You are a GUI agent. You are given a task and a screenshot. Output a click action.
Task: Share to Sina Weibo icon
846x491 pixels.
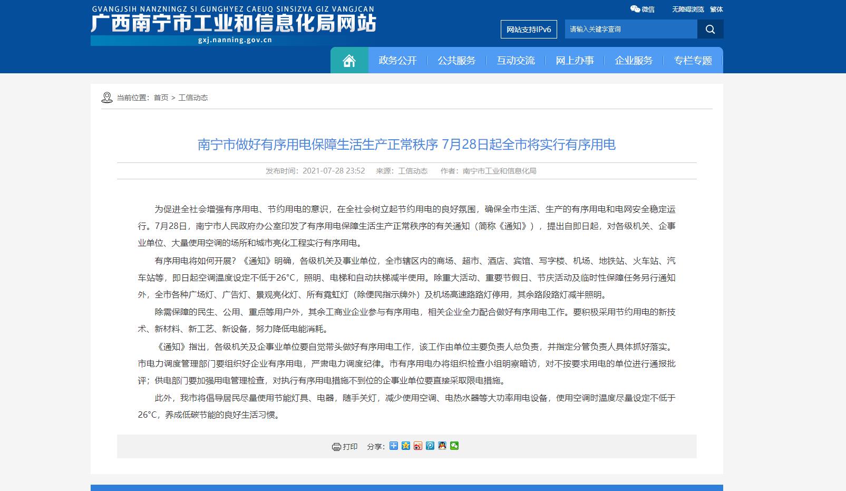418,446
